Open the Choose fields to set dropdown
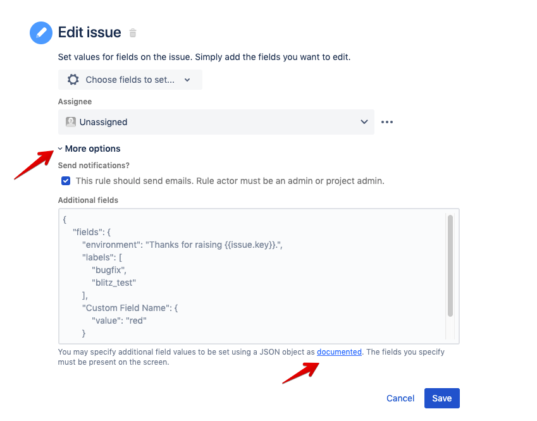 [130, 80]
